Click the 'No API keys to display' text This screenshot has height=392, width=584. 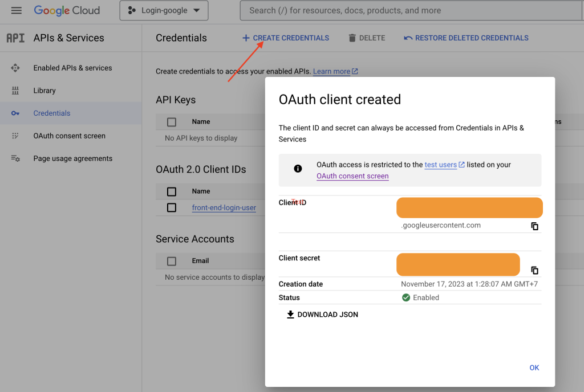click(201, 138)
